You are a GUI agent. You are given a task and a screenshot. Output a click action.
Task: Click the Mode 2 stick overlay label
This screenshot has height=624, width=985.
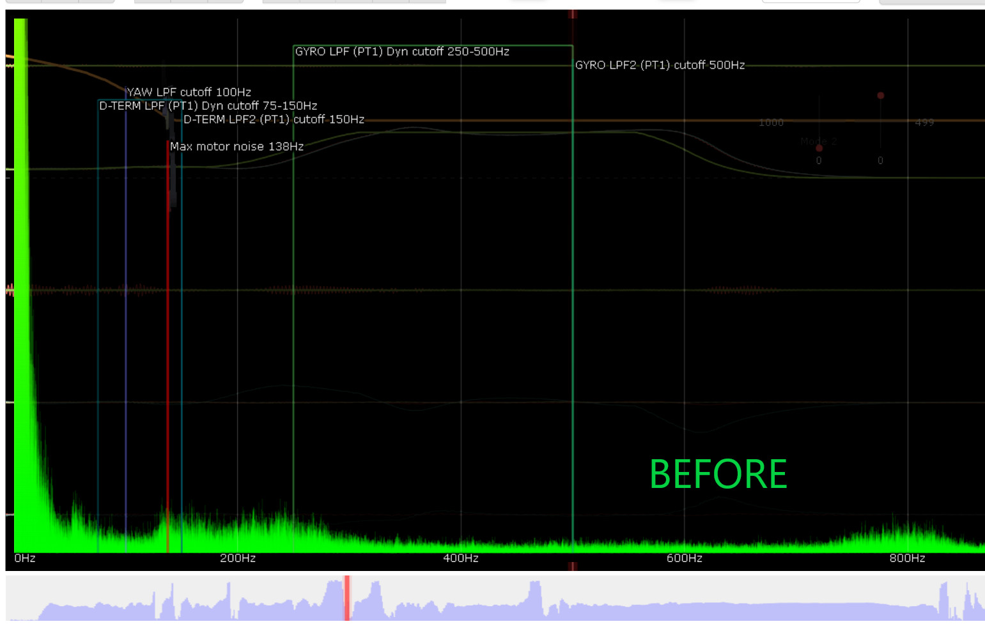(818, 141)
